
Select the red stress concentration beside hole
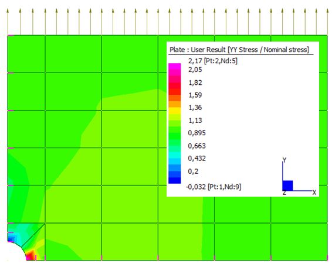pos(31,255)
